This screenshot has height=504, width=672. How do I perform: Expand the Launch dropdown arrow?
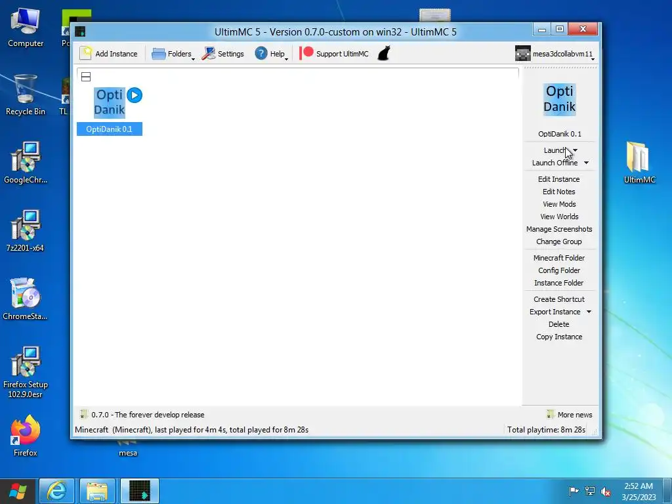pyautogui.click(x=575, y=150)
